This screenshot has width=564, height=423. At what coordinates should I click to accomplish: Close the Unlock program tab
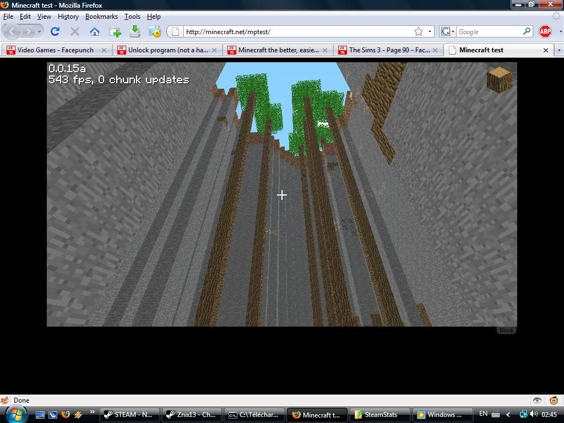(214, 50)
